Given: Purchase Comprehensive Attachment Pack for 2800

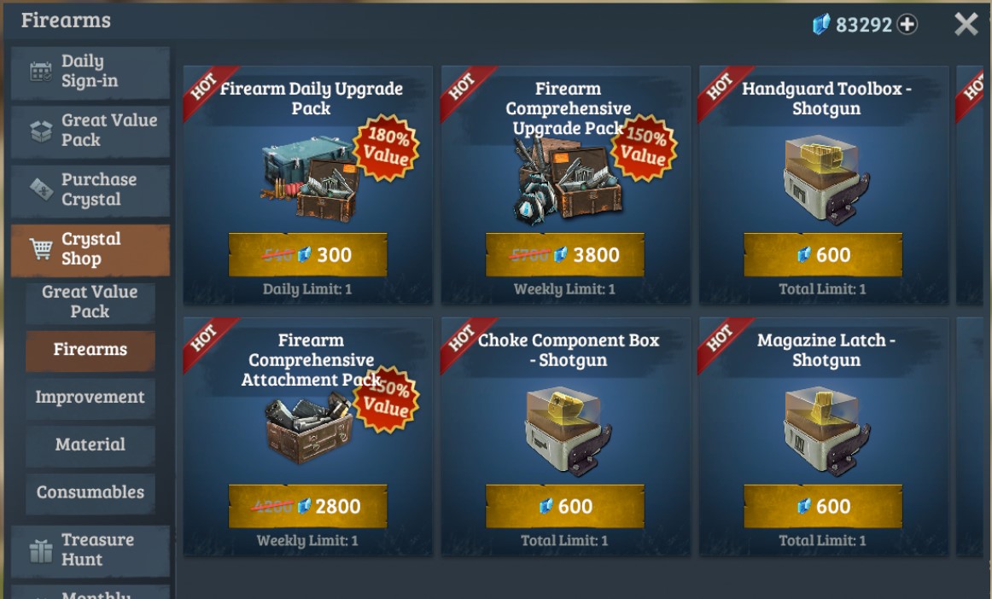Looking at the screenshot, I should [x=307, y=506].
